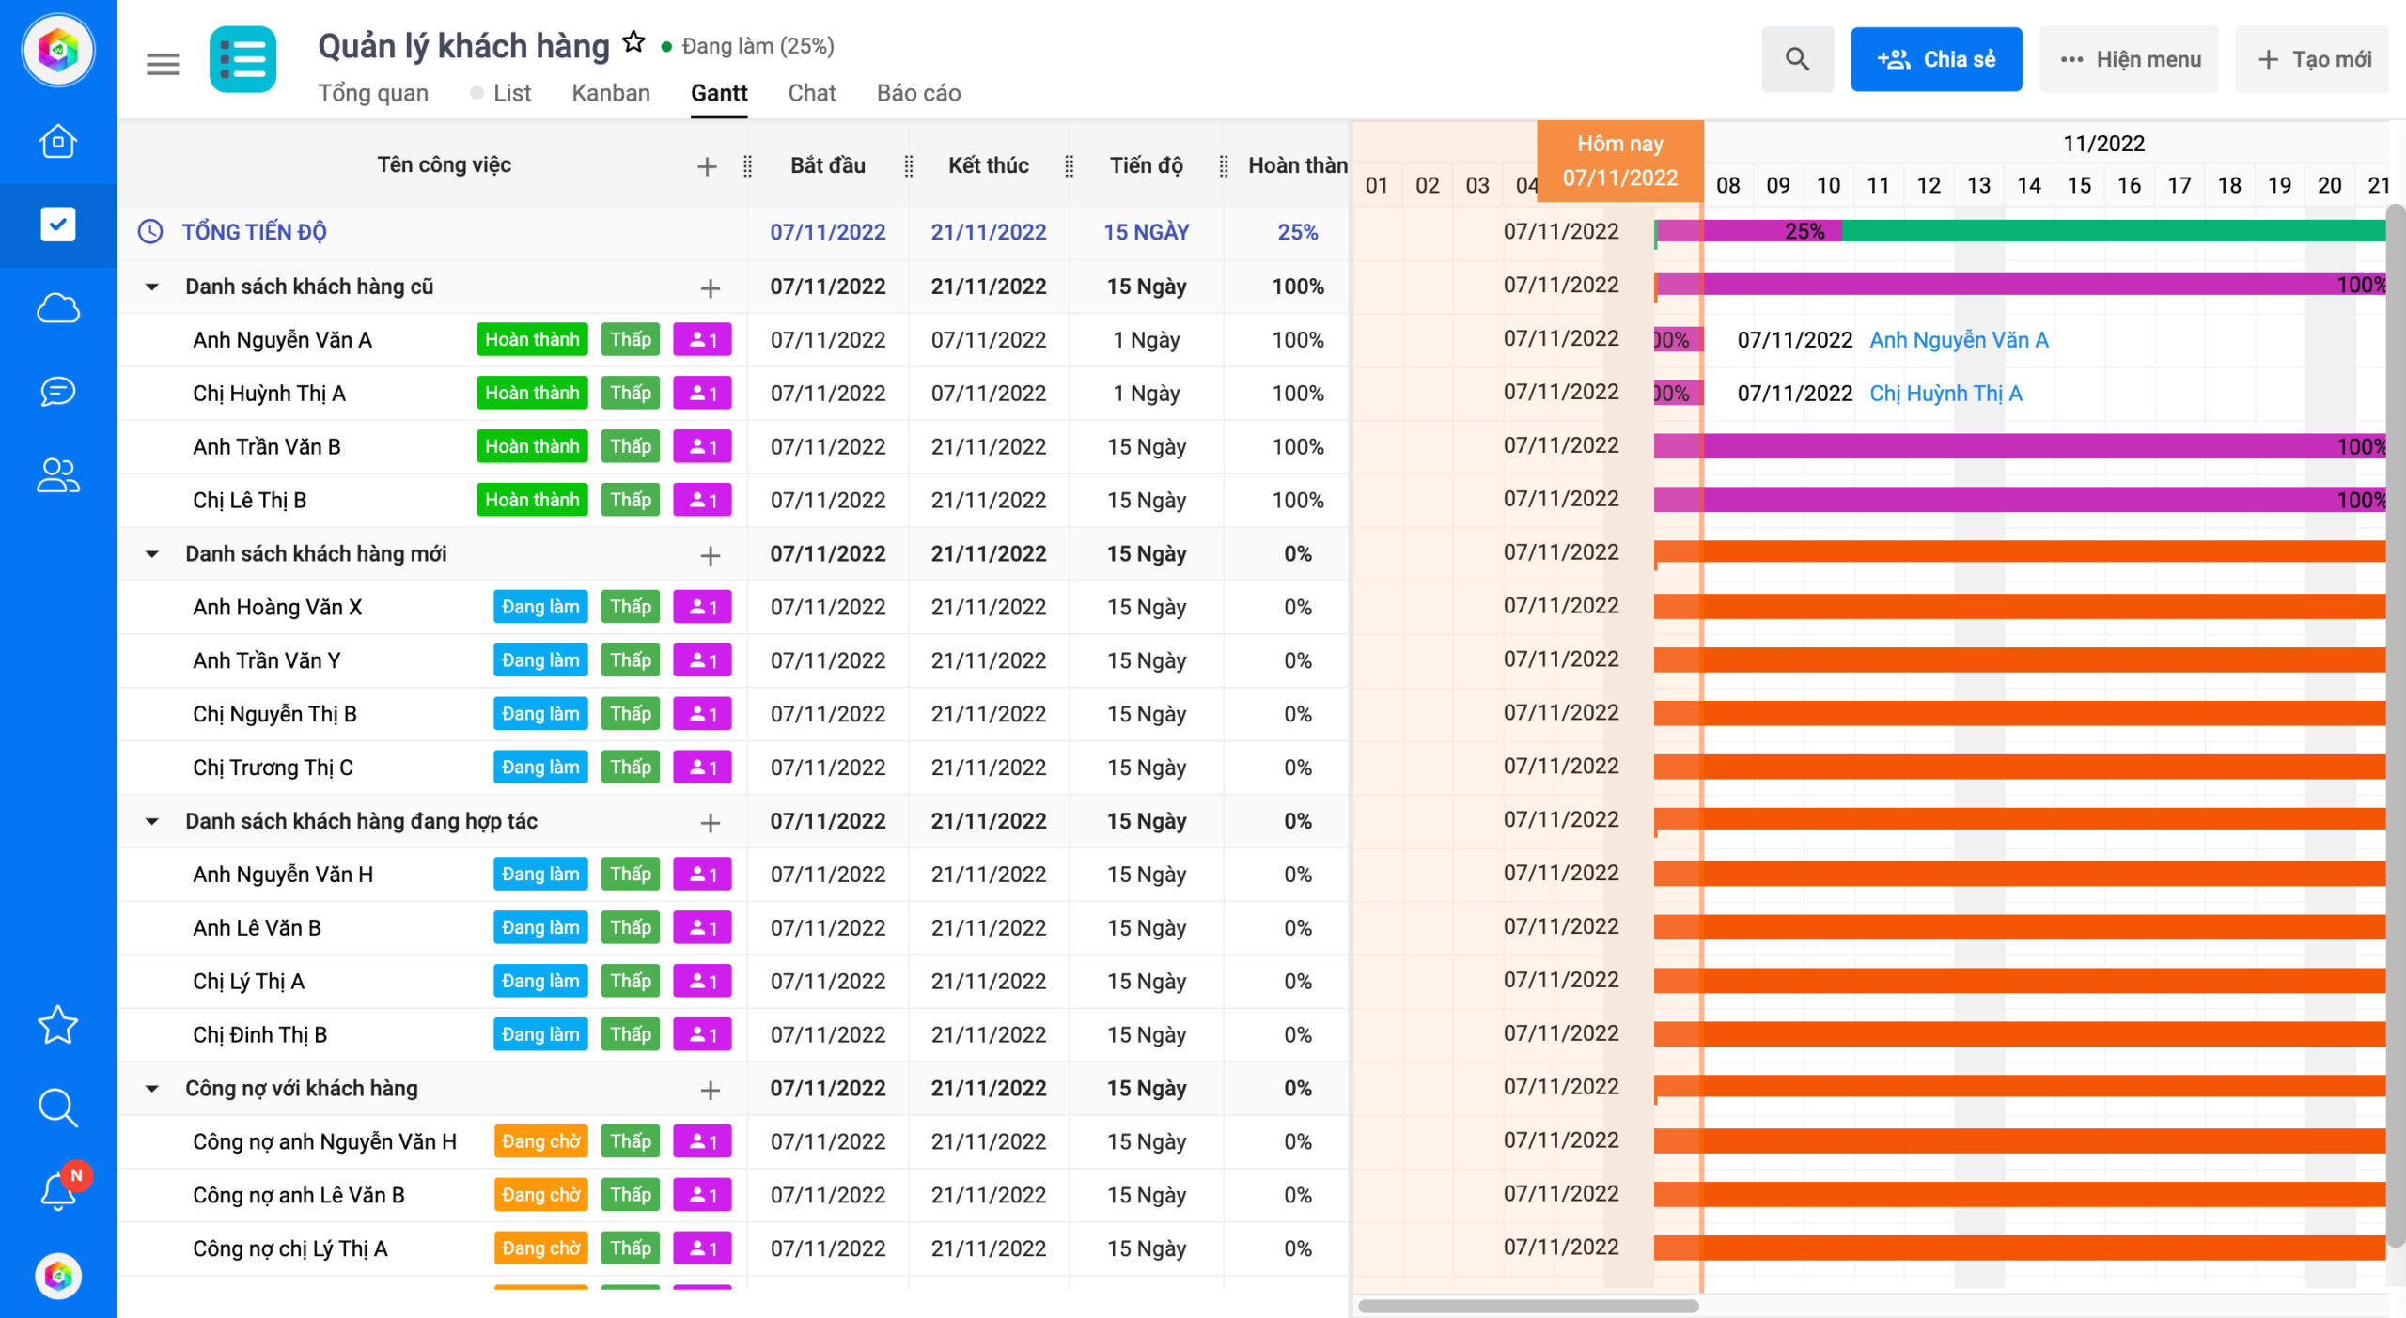The width and height of the screenshot is (2406, 1318).
Task: Collapse Danh sách khách hàng cũ group
Action: tap(151, 287)
